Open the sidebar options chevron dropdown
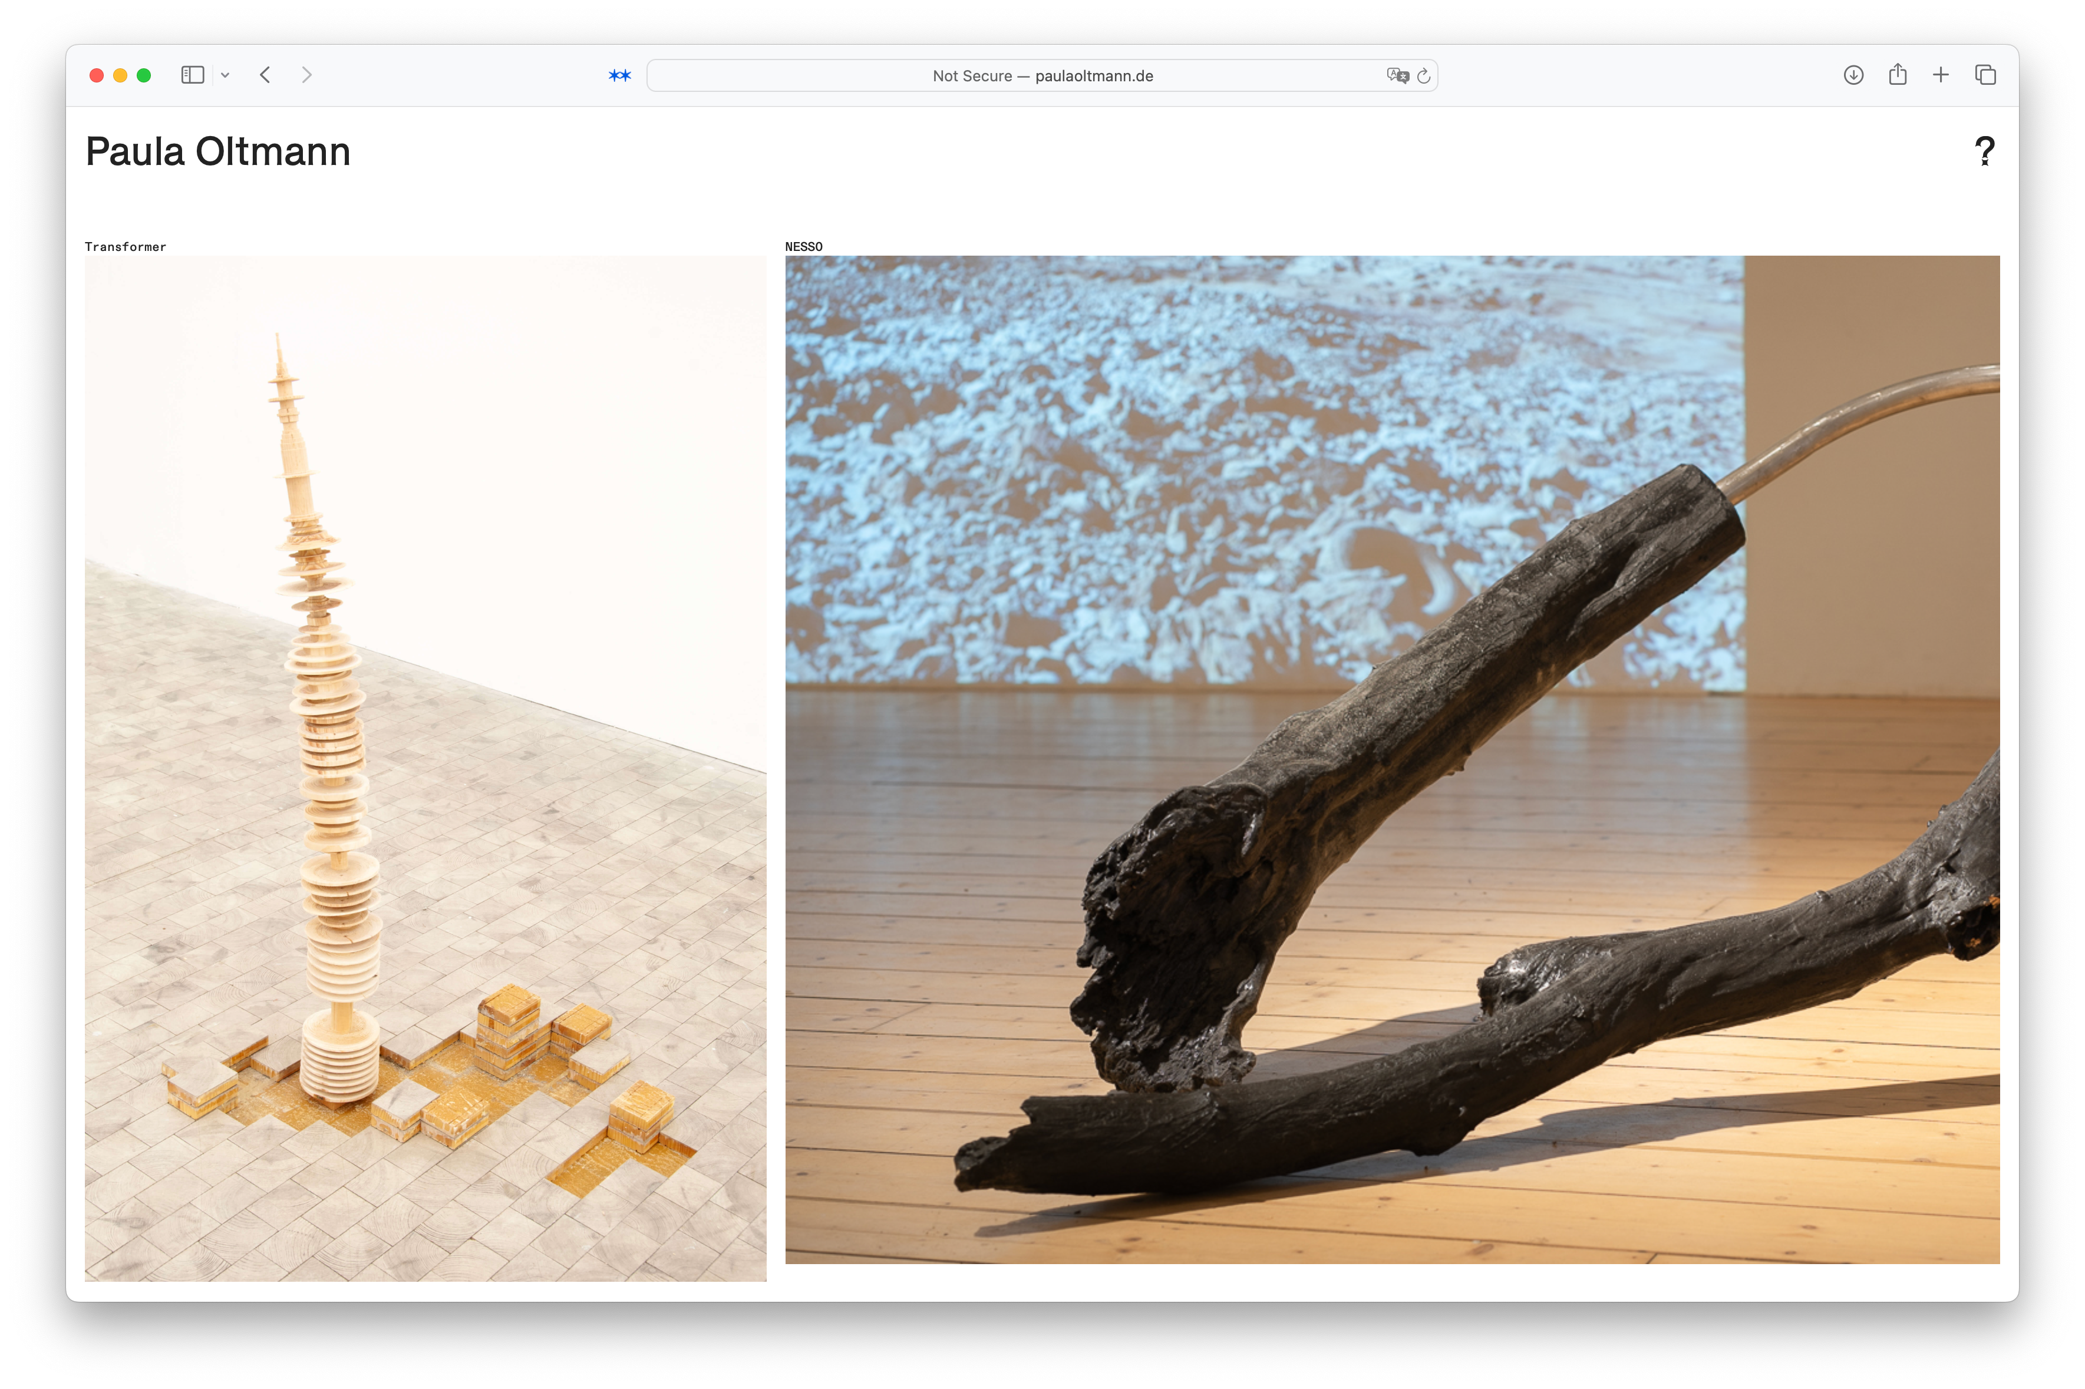The height and width of the screenshot is (1389, 2085). pos(225,75)
